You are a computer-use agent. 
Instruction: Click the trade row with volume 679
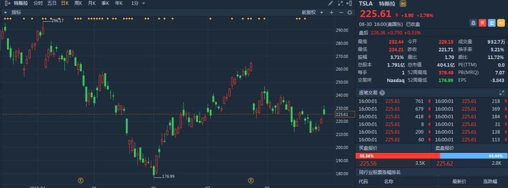(393, 109)
